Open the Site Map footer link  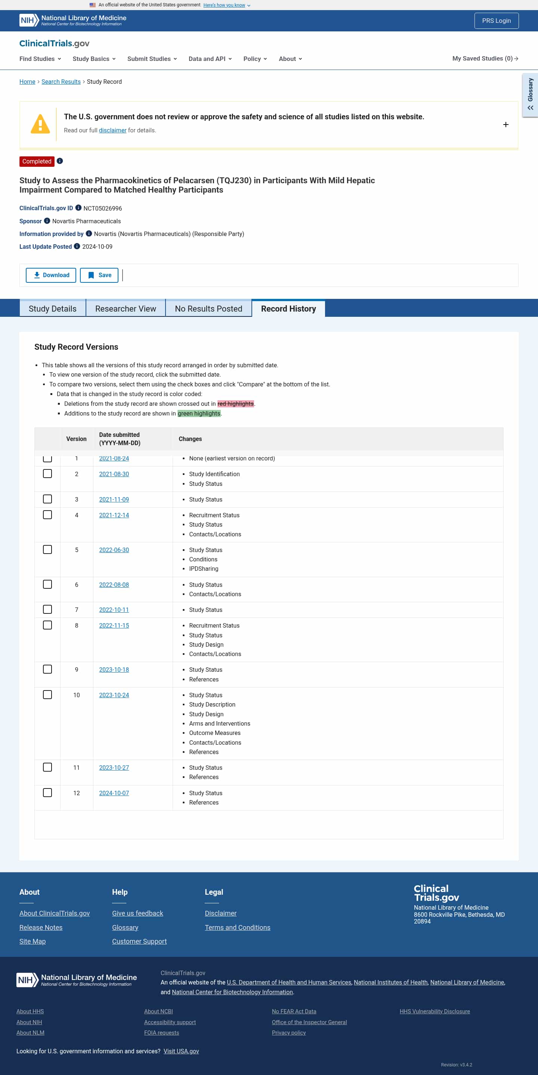(x=33, y=941)
